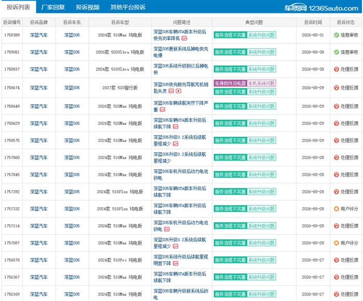
Task: Click green 信息审核 status icon for 1759389
Action: coord(337,35)
